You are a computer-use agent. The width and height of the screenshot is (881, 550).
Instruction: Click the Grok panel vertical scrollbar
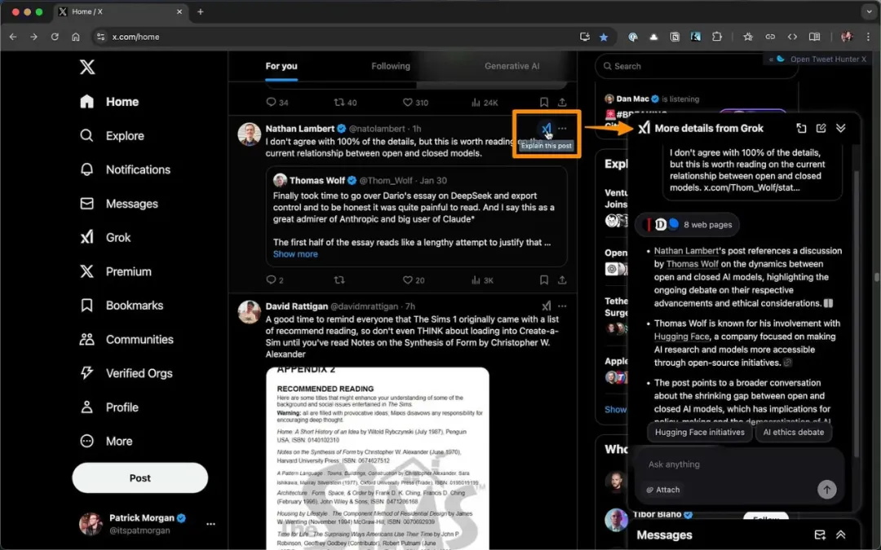pos(857,315)
